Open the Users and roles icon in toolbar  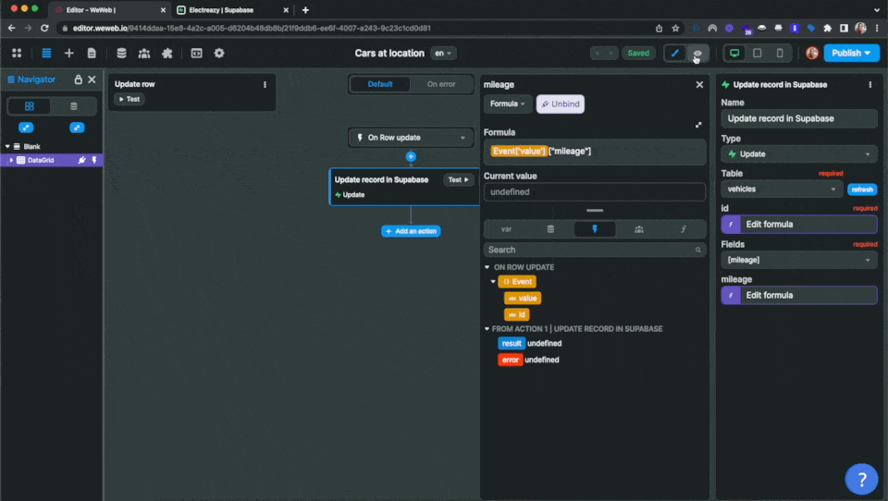click(144, 54)
